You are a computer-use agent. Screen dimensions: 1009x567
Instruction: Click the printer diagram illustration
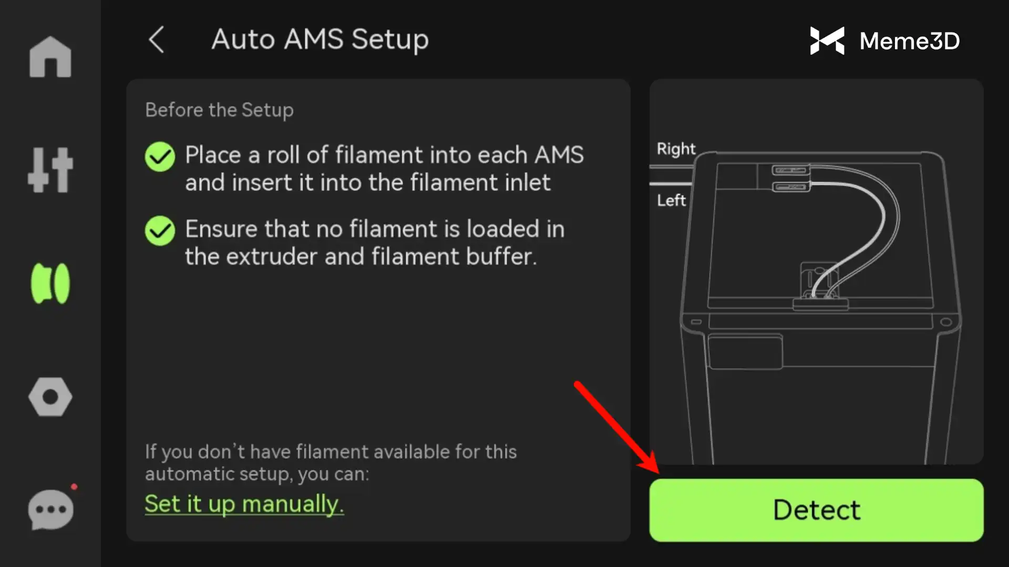(816, 271)
